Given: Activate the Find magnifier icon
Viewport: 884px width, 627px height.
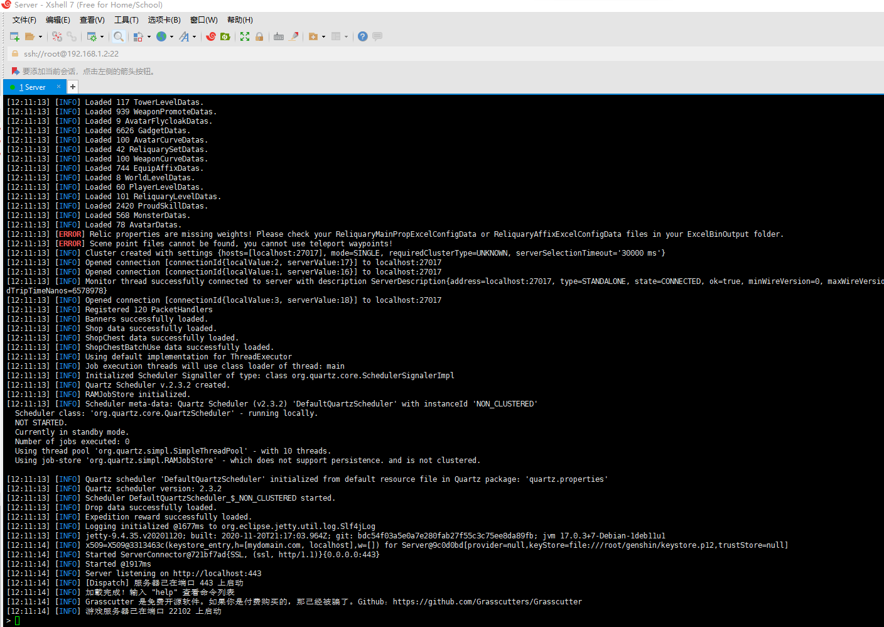Looking at the screenshot, I should click(119, 36).
